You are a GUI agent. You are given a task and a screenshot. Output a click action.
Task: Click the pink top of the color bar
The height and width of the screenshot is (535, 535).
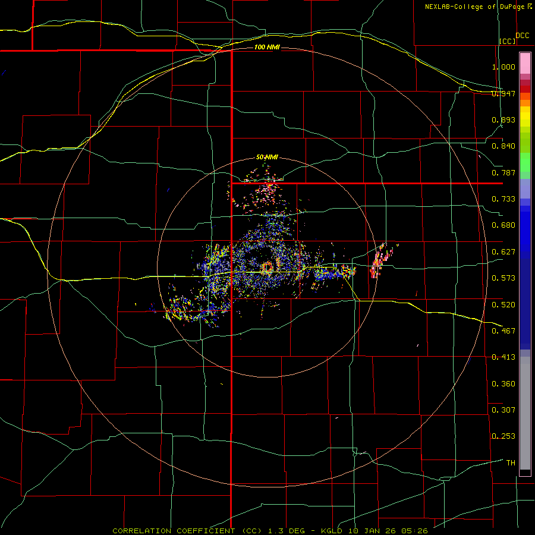[x=525, y=64]
